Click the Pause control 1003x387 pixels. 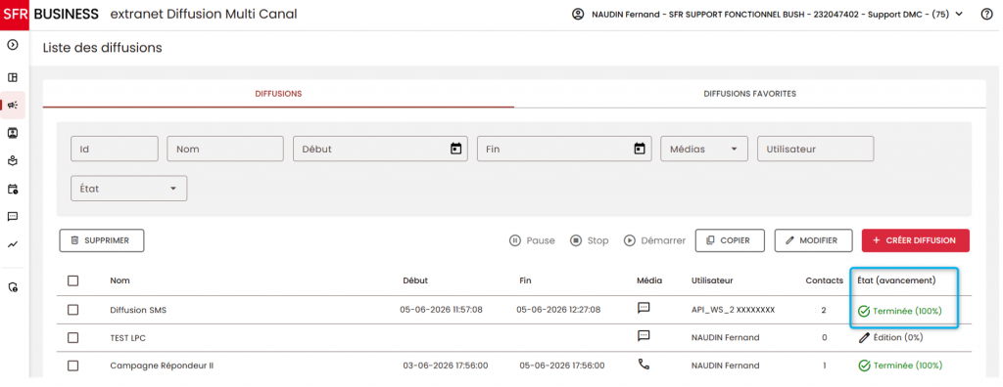[x=532, y=240]
